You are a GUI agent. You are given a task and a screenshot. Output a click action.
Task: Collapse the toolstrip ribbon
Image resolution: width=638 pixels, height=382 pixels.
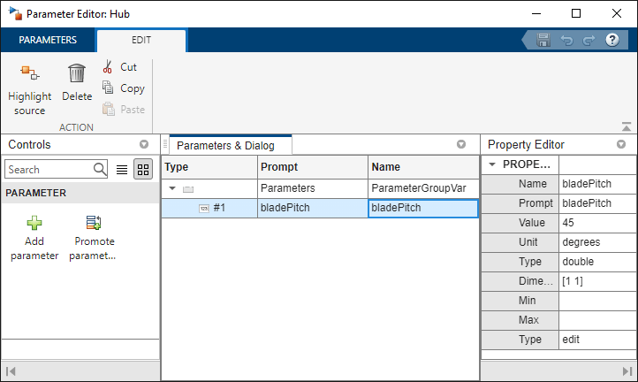coord(627,126)
